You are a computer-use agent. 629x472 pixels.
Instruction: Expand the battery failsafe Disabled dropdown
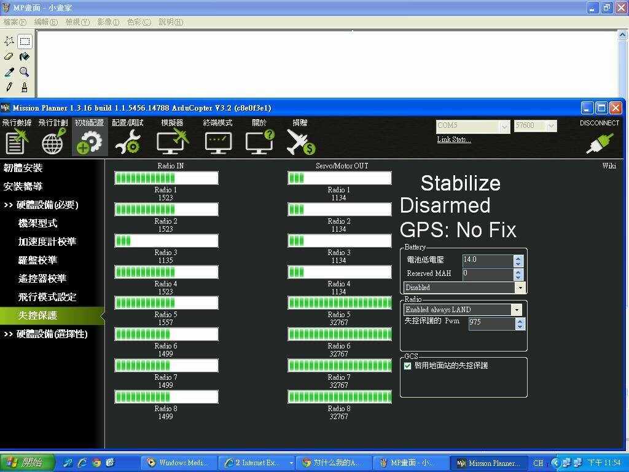[x=520, y=288]
